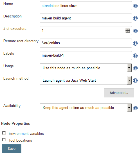Open help for the Description field
Viewport: 139px width, 154px height.
pos(135,18)
